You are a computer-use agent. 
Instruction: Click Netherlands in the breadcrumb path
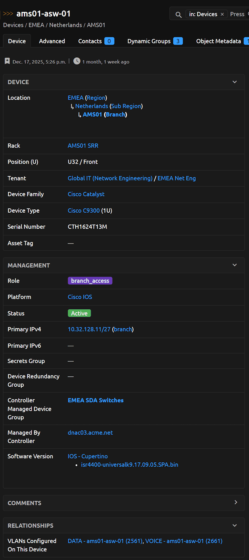click(66, 25)
